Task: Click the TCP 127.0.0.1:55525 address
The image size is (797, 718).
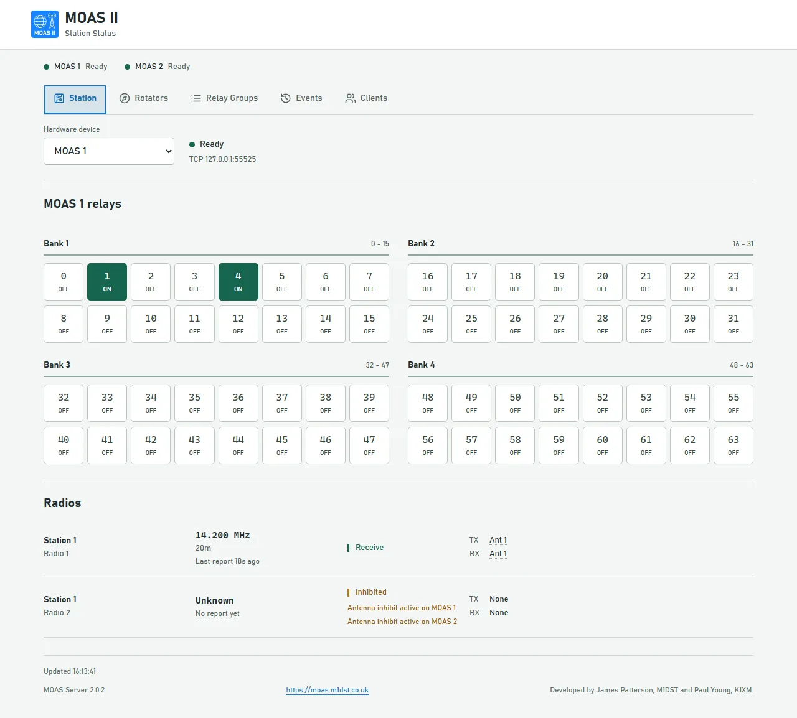Action: (222, 159)
